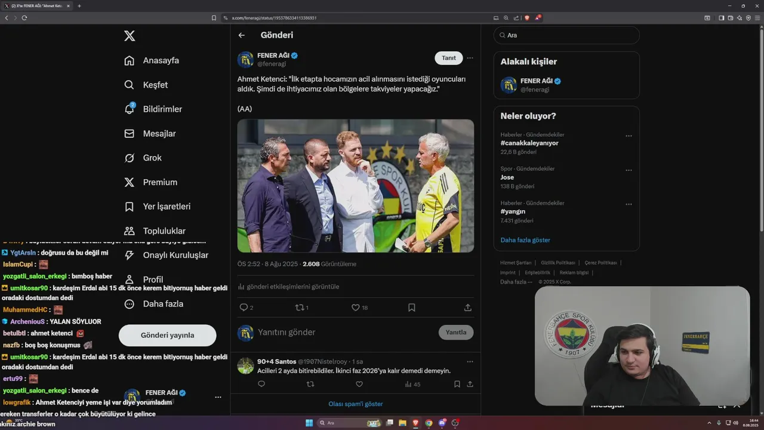The height and width of the screenshot is (430, 764).
Task: Open Bildirimler notifications
Action: click(x=153, y=109)
